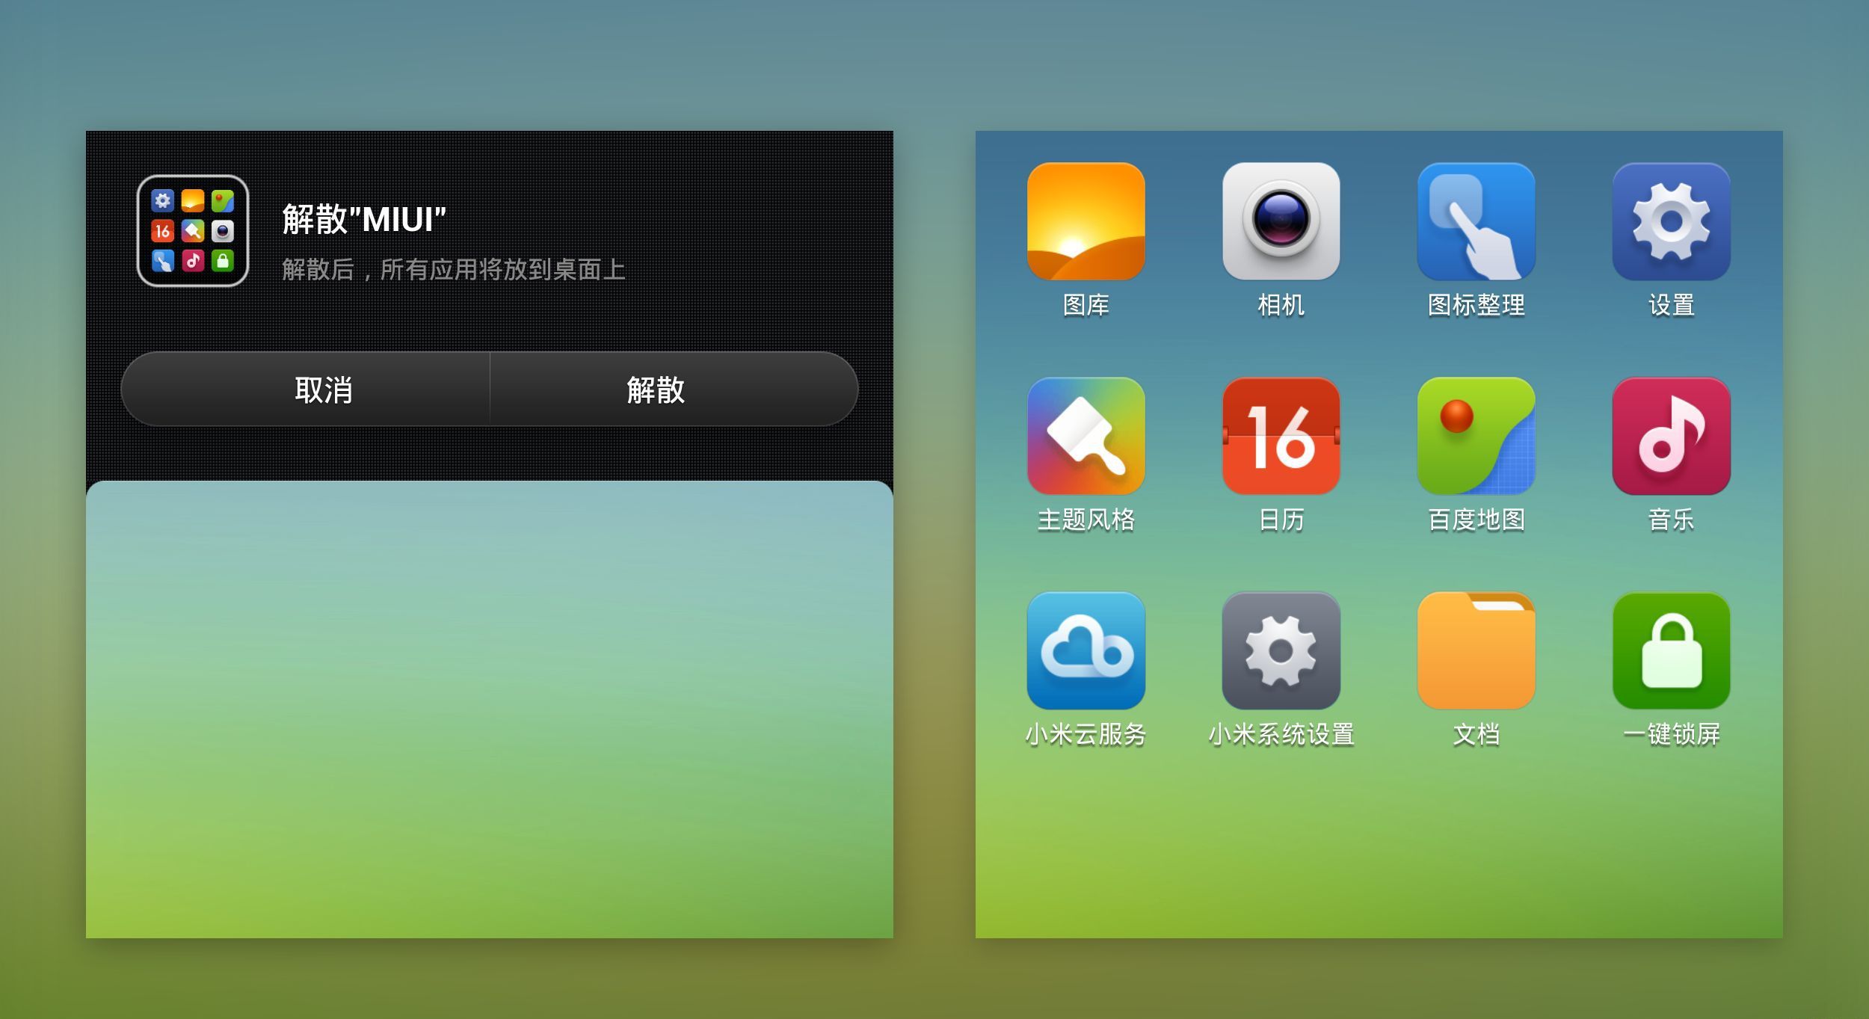The width and height of the screenshot is (1869, 1019).
Task: Click the 解散 confirm button in dialog
Action: [x=674, y=390]
